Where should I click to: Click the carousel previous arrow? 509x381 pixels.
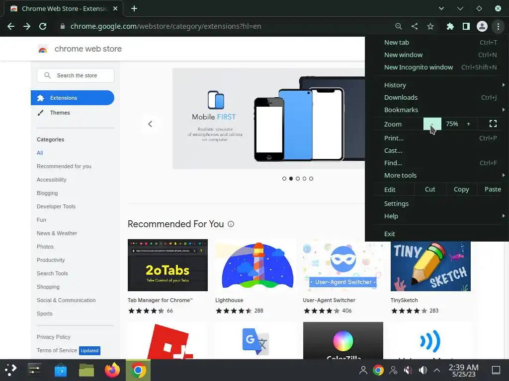pyautogui.click(x=150, y=124)
